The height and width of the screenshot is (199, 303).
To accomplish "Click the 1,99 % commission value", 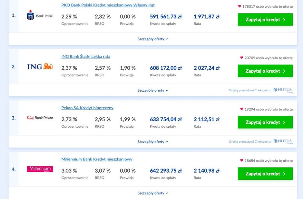I will pos(128,120).
